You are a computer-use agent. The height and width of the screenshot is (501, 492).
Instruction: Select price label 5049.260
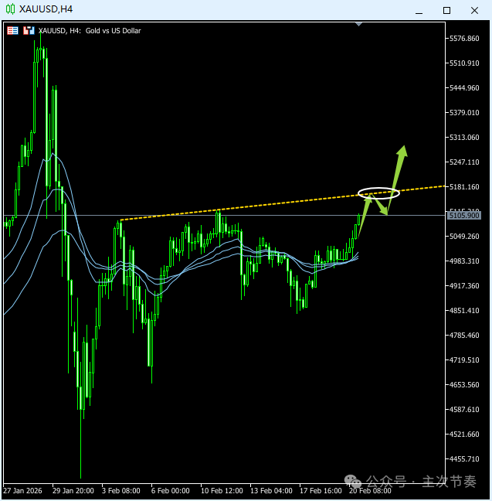tap(464, 237)
